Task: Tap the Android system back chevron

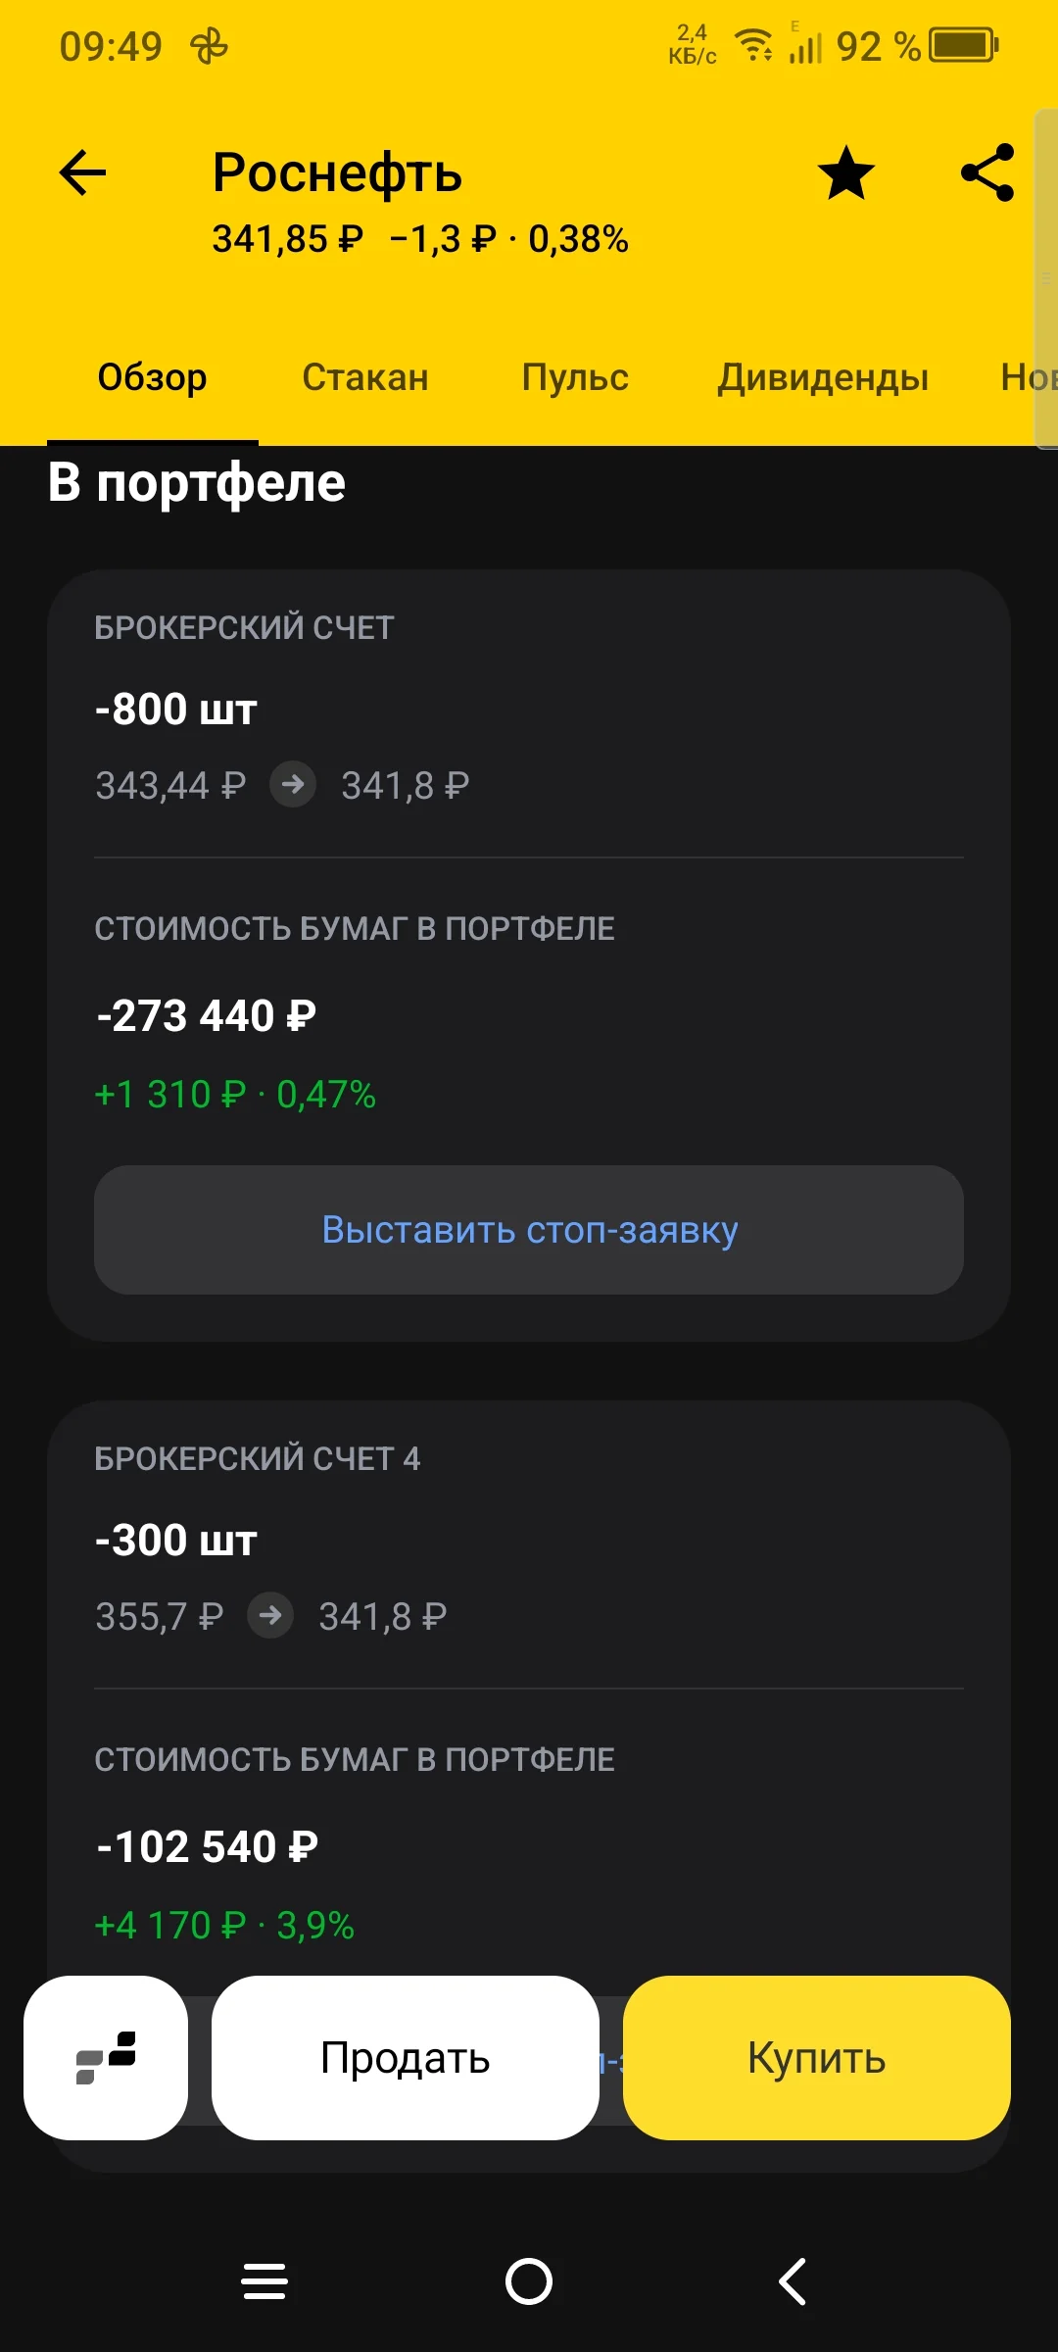Action: pos(793,2281)
